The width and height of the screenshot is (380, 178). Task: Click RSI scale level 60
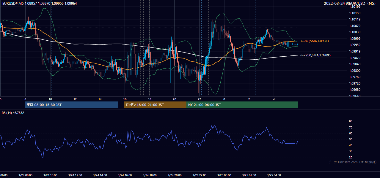(x=351, y=133)
